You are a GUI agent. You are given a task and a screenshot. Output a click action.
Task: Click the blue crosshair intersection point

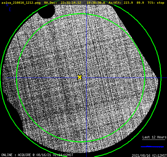[x=86, y=78]
